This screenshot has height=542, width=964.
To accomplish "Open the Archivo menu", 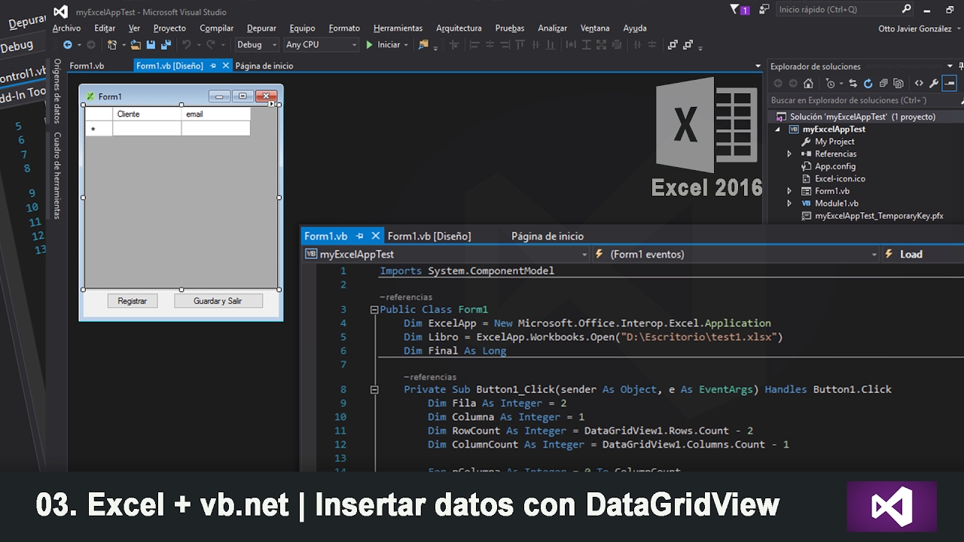I will click(66, 29).
